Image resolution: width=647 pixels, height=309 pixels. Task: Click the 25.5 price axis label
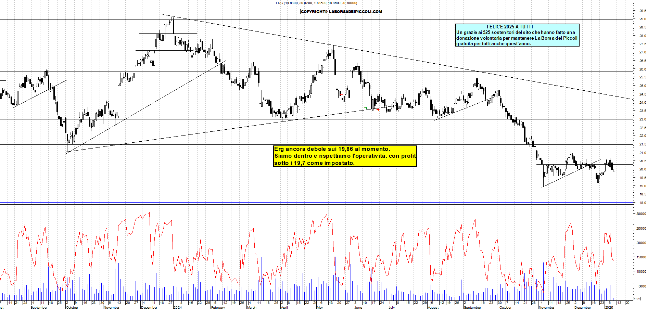(643, 77)
